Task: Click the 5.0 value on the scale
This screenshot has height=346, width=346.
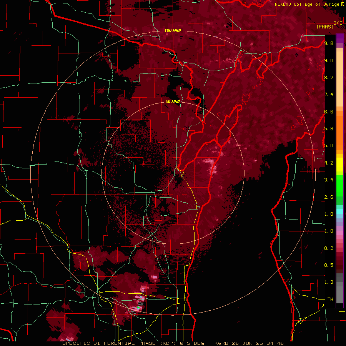Action: pyautogui.click(x=329, y=146)
